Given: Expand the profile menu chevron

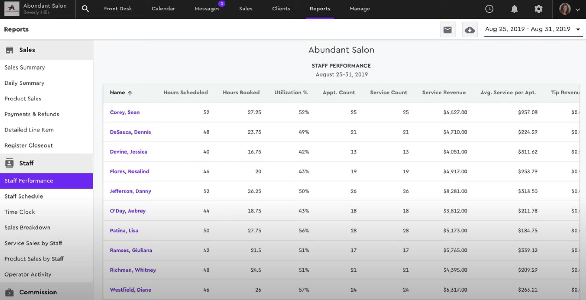Looking at the screenshot, I should 578,9.
